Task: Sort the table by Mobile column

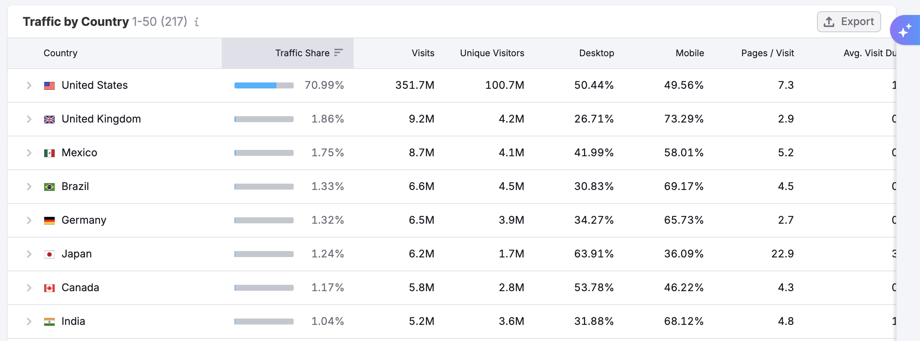Action: pos(689,53)
